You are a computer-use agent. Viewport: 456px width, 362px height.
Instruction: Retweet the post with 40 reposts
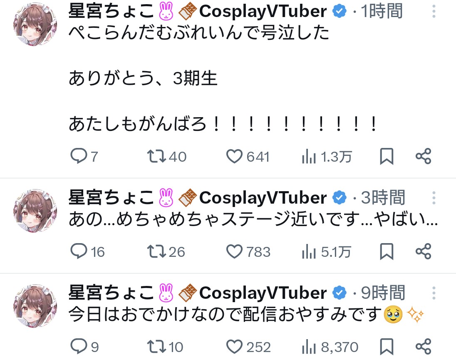click(x=156, y=156)
